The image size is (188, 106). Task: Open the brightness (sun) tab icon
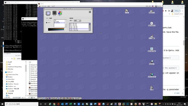(x=54, y=13)
